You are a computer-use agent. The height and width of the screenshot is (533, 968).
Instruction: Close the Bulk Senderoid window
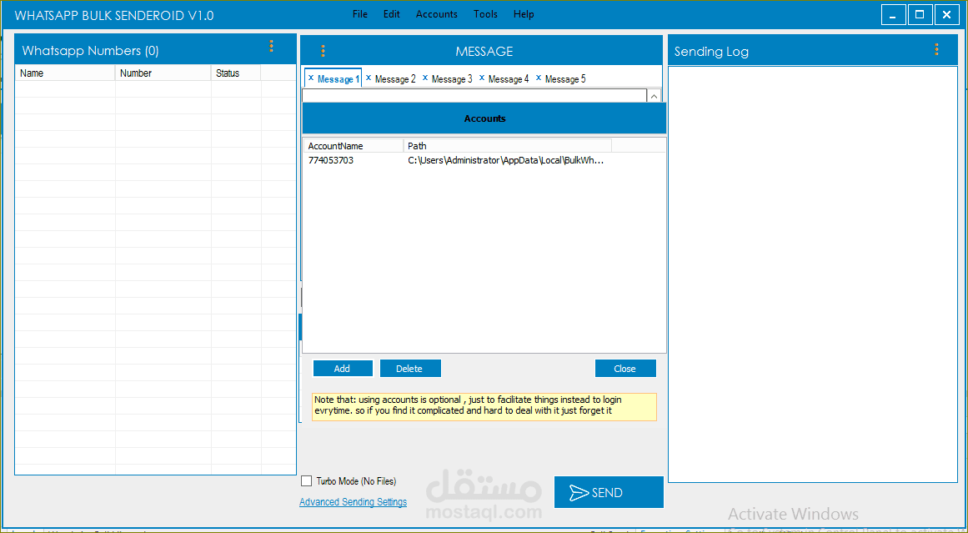(x=946, y=15)
